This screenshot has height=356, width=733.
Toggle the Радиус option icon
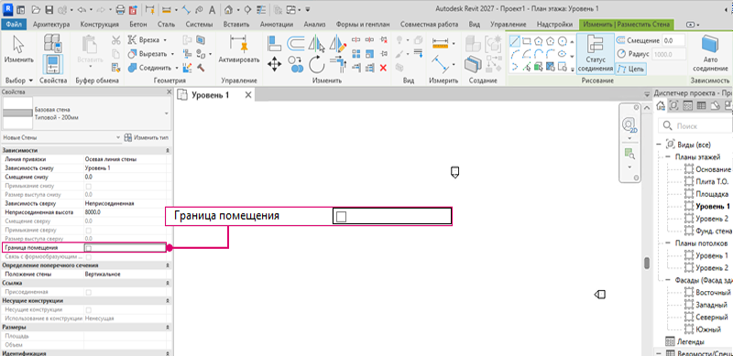(x=621, y=54)
